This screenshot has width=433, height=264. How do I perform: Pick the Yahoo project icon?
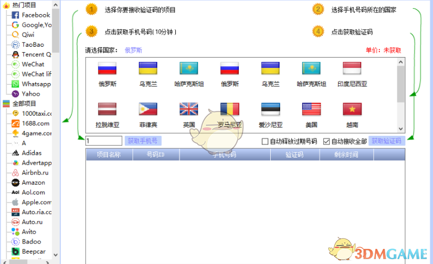tap(15, 94)
